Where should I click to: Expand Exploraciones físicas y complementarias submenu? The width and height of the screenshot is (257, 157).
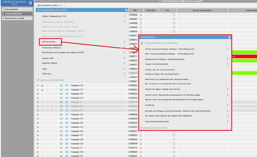click(x=228, y=59)
